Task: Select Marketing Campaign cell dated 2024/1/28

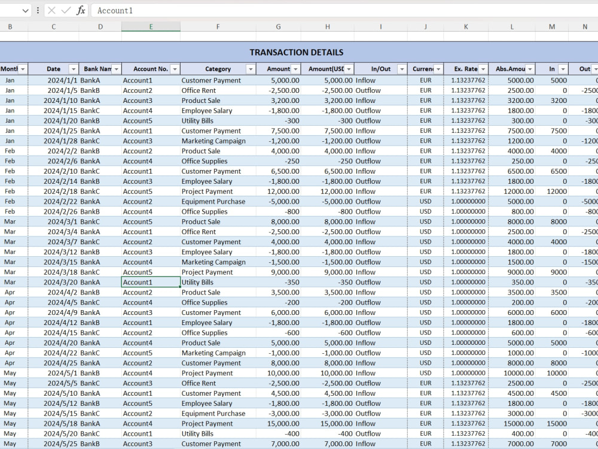Action: [x=218, y=141]
